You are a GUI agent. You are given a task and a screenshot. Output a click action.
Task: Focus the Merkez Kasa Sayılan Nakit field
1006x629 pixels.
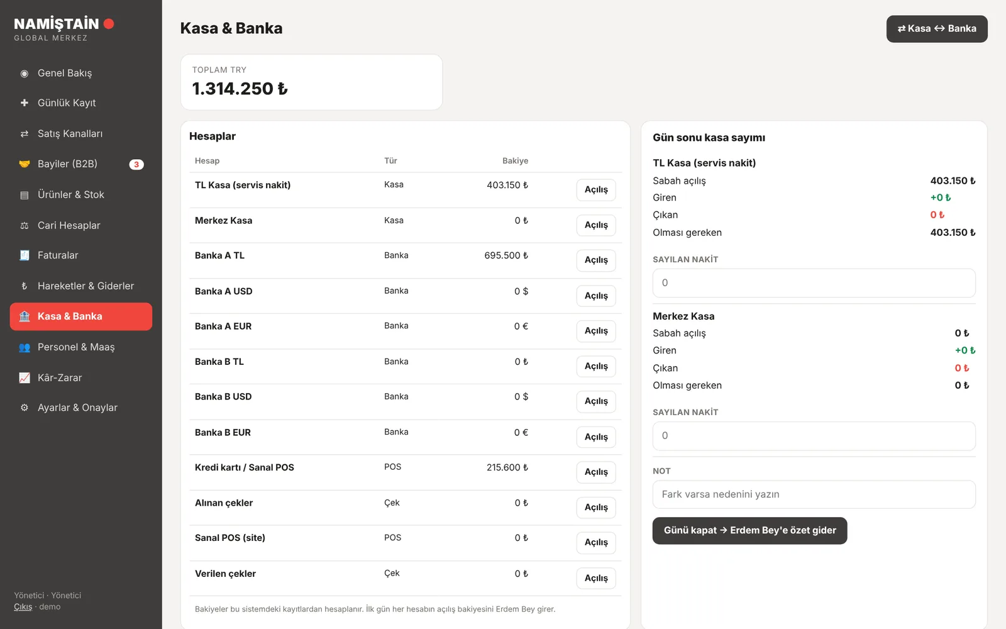814,436
